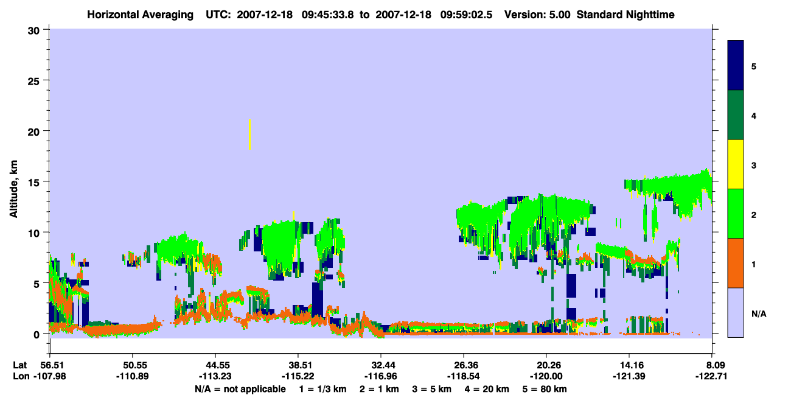Click the longitude value '-107.98'
Screen dimensions: 791x406
50,376
